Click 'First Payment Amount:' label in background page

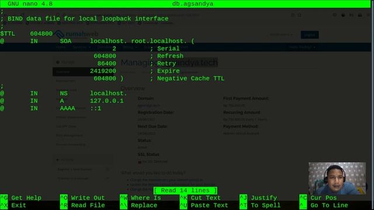(x=245, y=99)
